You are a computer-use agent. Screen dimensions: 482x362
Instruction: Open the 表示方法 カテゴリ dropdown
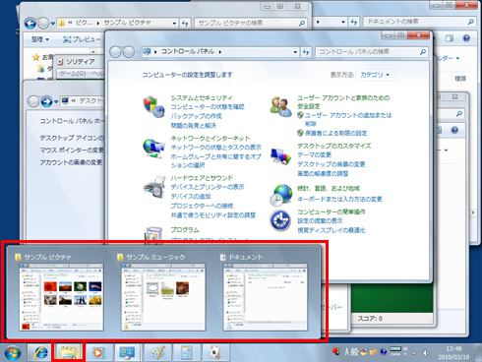(375, 75)
